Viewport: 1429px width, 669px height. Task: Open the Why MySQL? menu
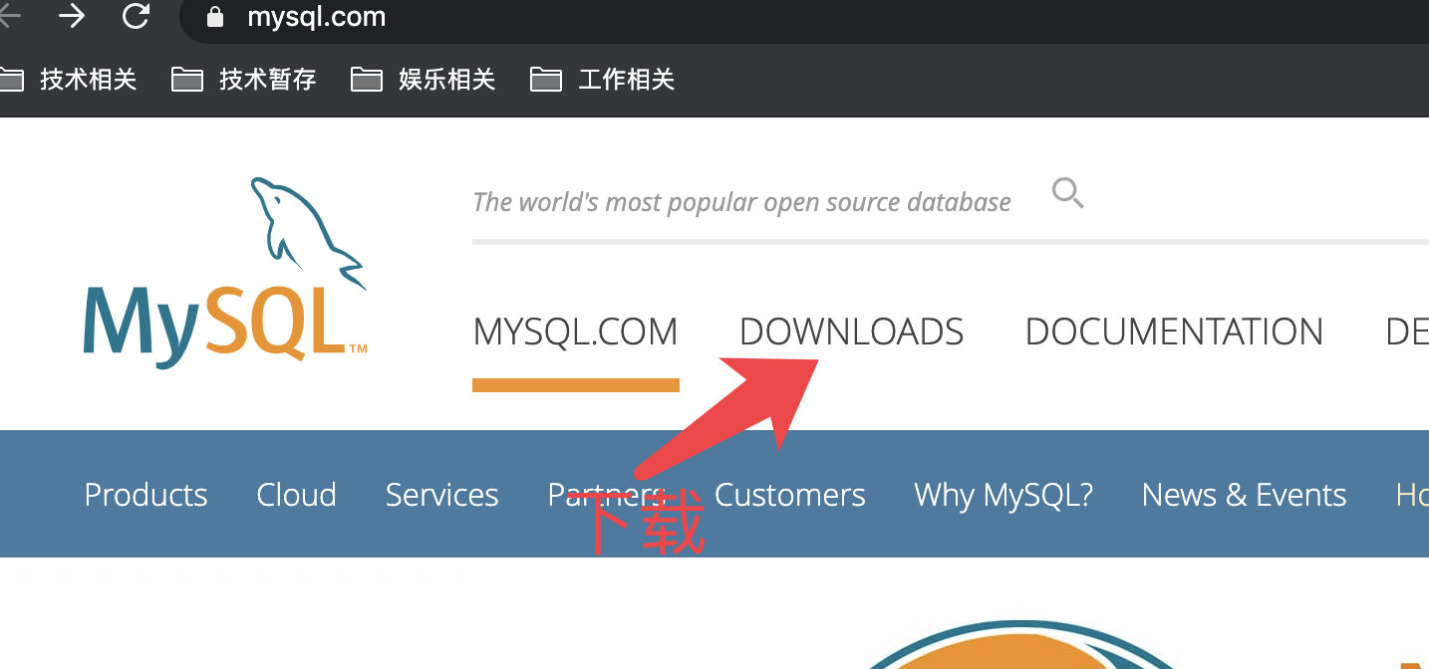[1003, 495]
